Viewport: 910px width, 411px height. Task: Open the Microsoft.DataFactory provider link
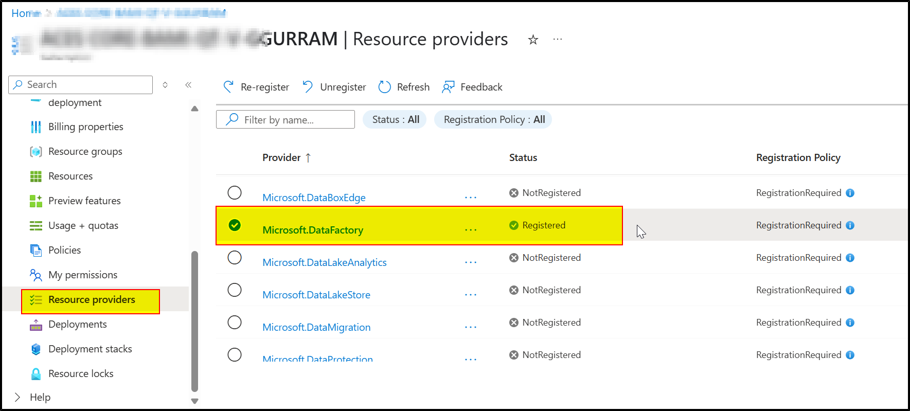313,230
